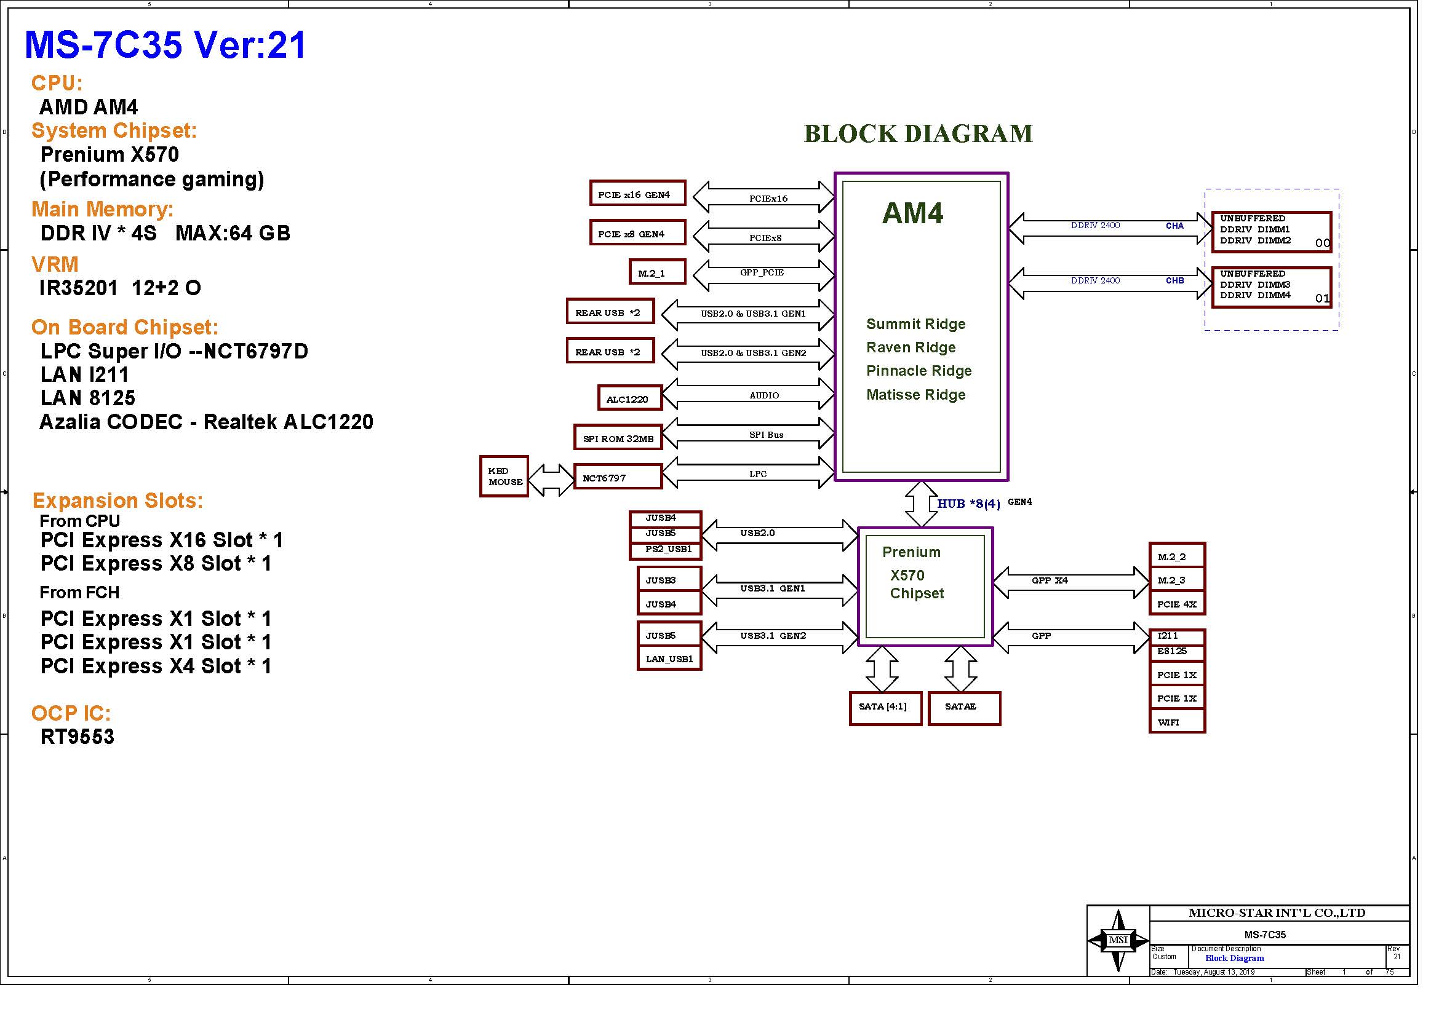Click the SATAE connector block

coord(964,708)
